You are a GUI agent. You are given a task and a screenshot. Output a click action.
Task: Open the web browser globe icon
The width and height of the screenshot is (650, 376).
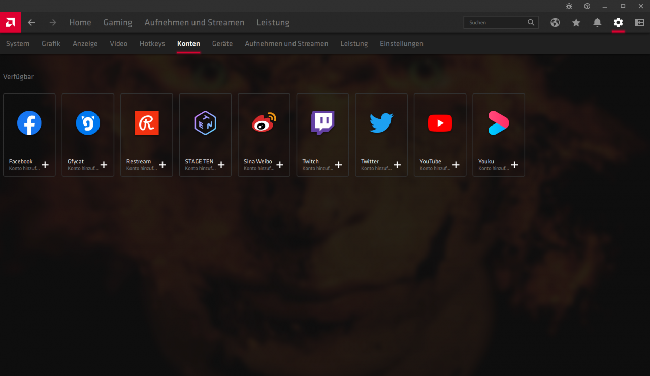tap(555, 22)
